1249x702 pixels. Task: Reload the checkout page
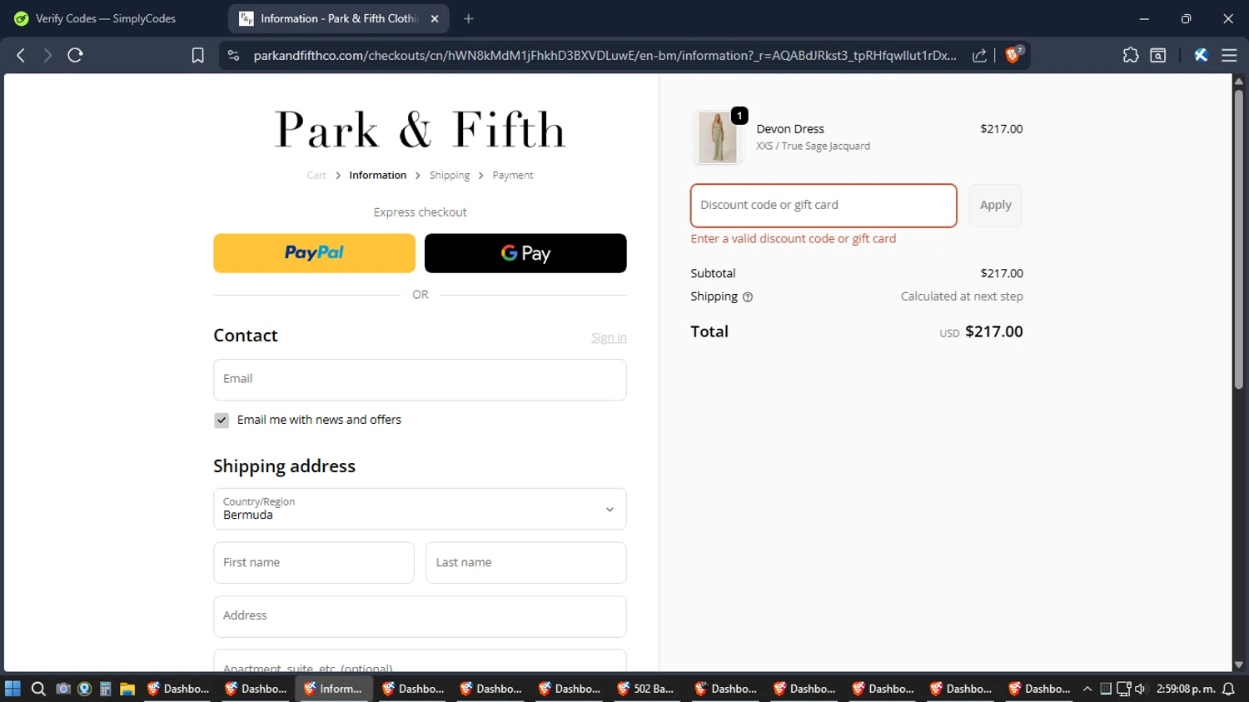click(x=76, y=55)
